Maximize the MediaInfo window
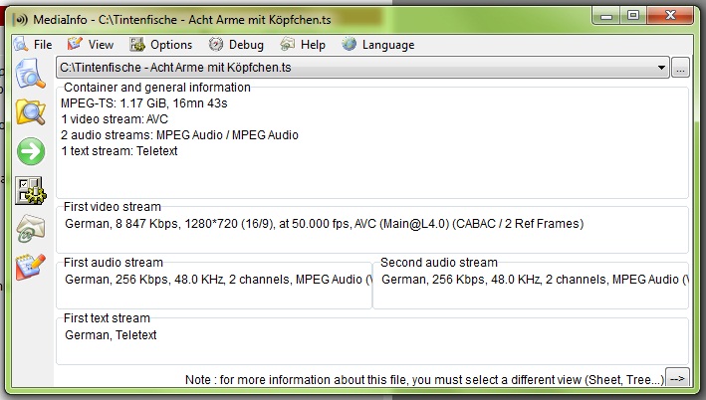 [x=633, y=16]
